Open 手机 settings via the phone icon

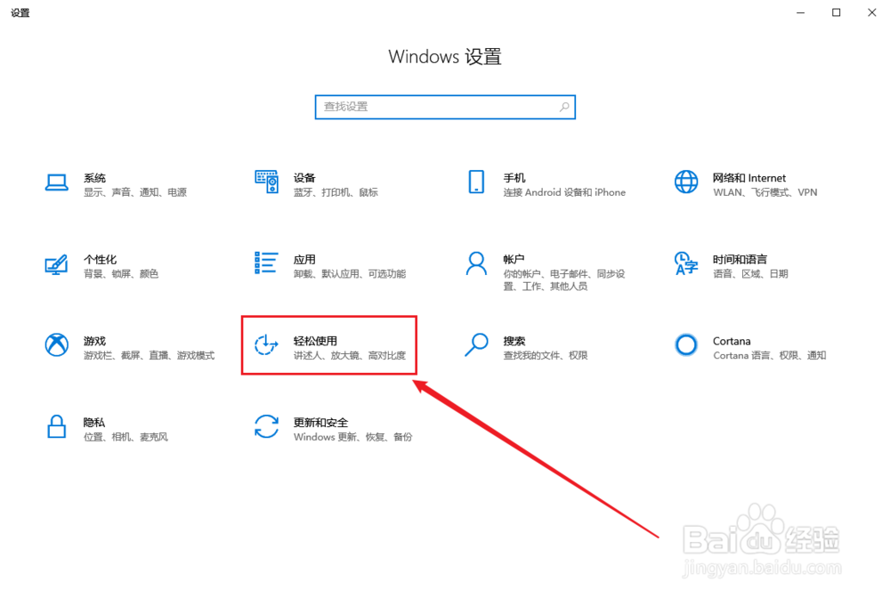[x=475, y=182]
